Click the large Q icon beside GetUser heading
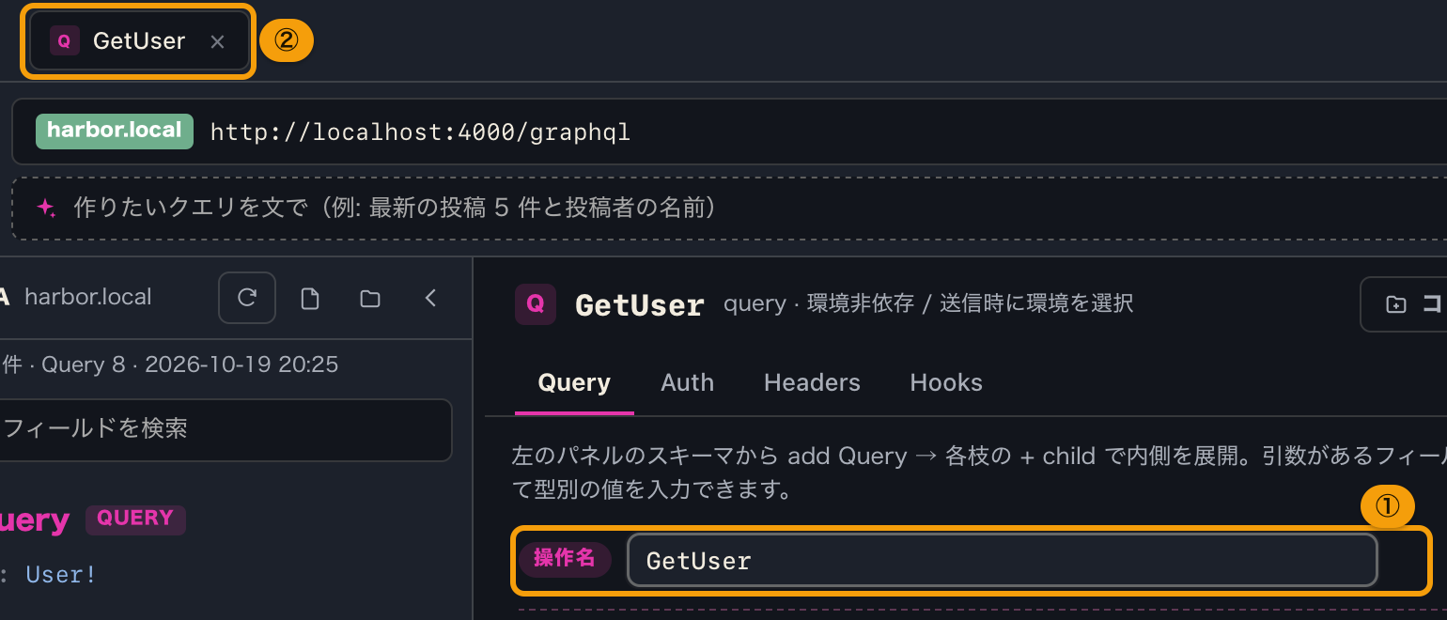The image size is (1447, 620). (536, 304)
